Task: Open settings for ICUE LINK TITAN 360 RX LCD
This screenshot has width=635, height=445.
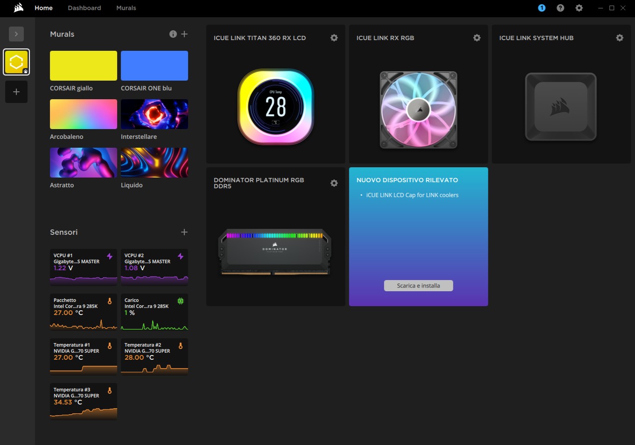Action: (334, 38)
